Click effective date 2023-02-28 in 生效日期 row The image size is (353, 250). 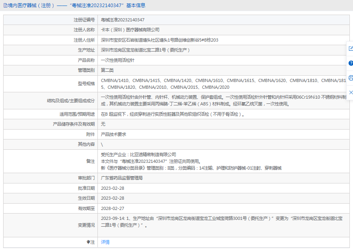(x=113, y=198)
